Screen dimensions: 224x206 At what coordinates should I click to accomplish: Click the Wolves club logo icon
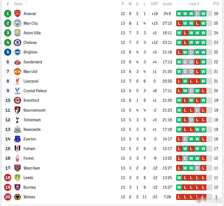point(17,197)
